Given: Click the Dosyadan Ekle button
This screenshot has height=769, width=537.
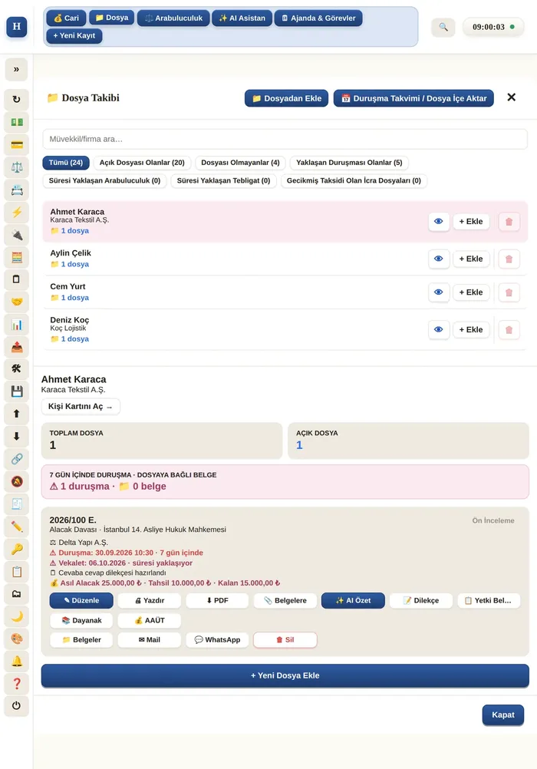Looking at the screenshot, I should (286, 98).
